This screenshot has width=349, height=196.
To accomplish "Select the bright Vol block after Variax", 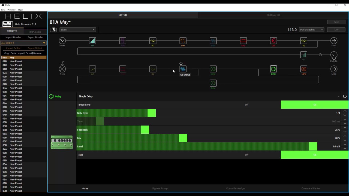I will (x=92, y=41).
